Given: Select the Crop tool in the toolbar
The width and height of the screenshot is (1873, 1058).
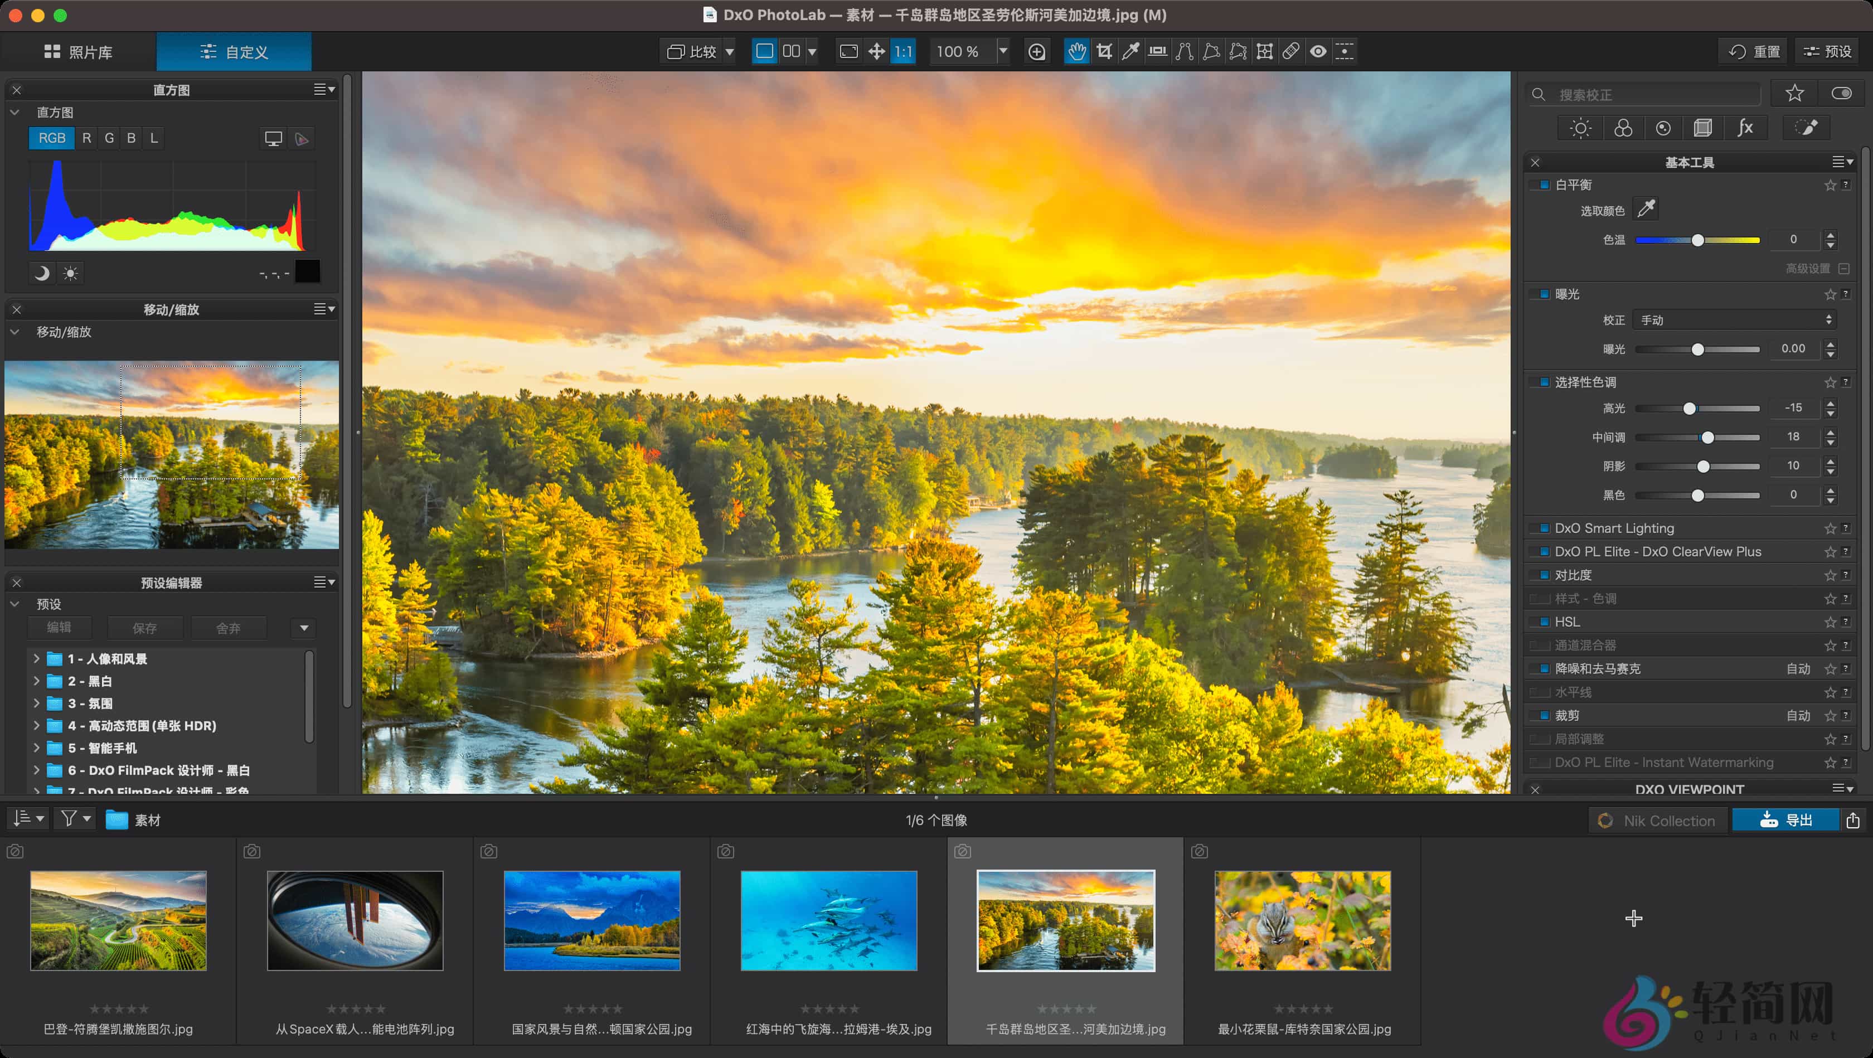Looking at the screenshot, I should click(1104, 51).
